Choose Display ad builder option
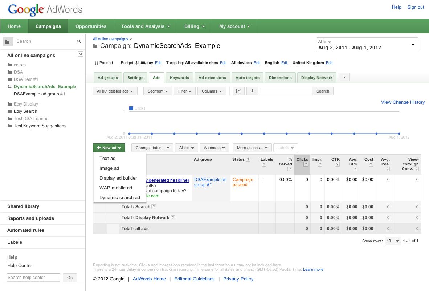The width and height of the screenshot is (429, 291). [119, 178]
